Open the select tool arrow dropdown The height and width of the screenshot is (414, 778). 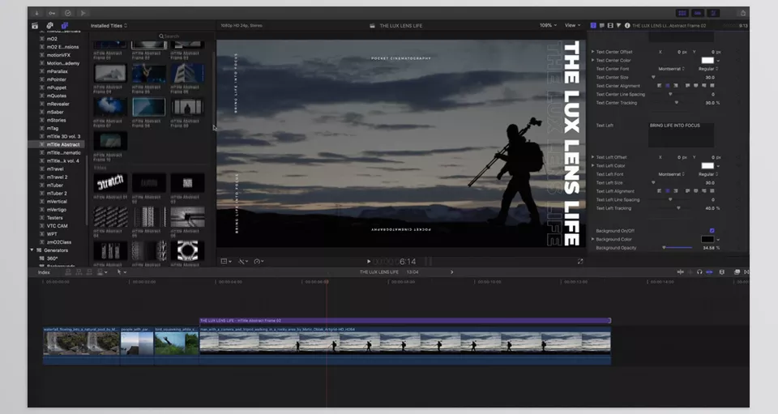pyautogui.click(x=122, y=272)
